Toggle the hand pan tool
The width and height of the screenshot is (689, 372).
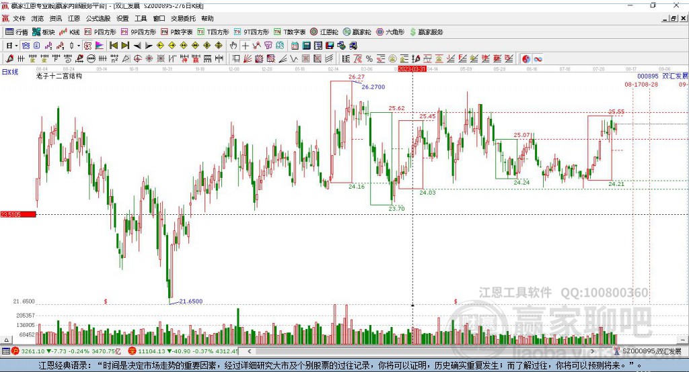(233, 46)
